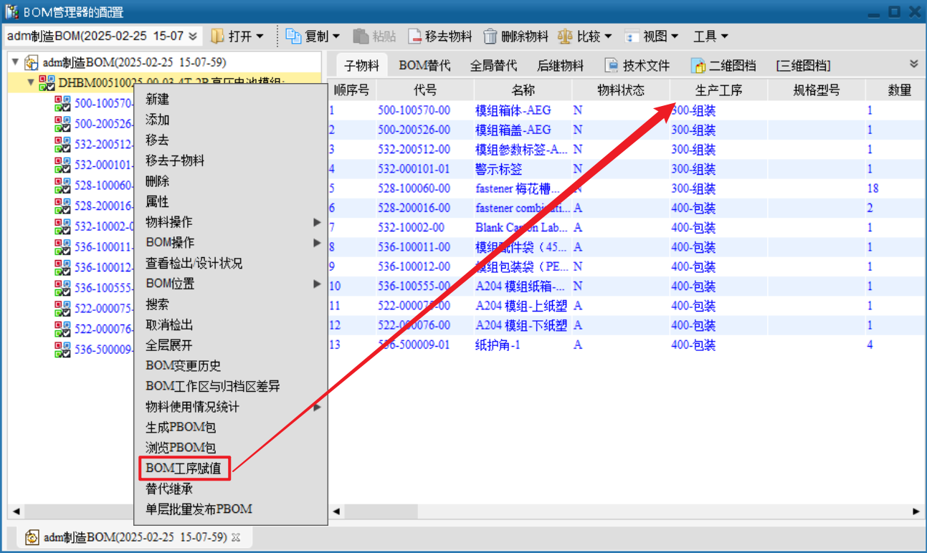Open the 后继物料 tab
This screenshot has height=553, width=927.
560,66
